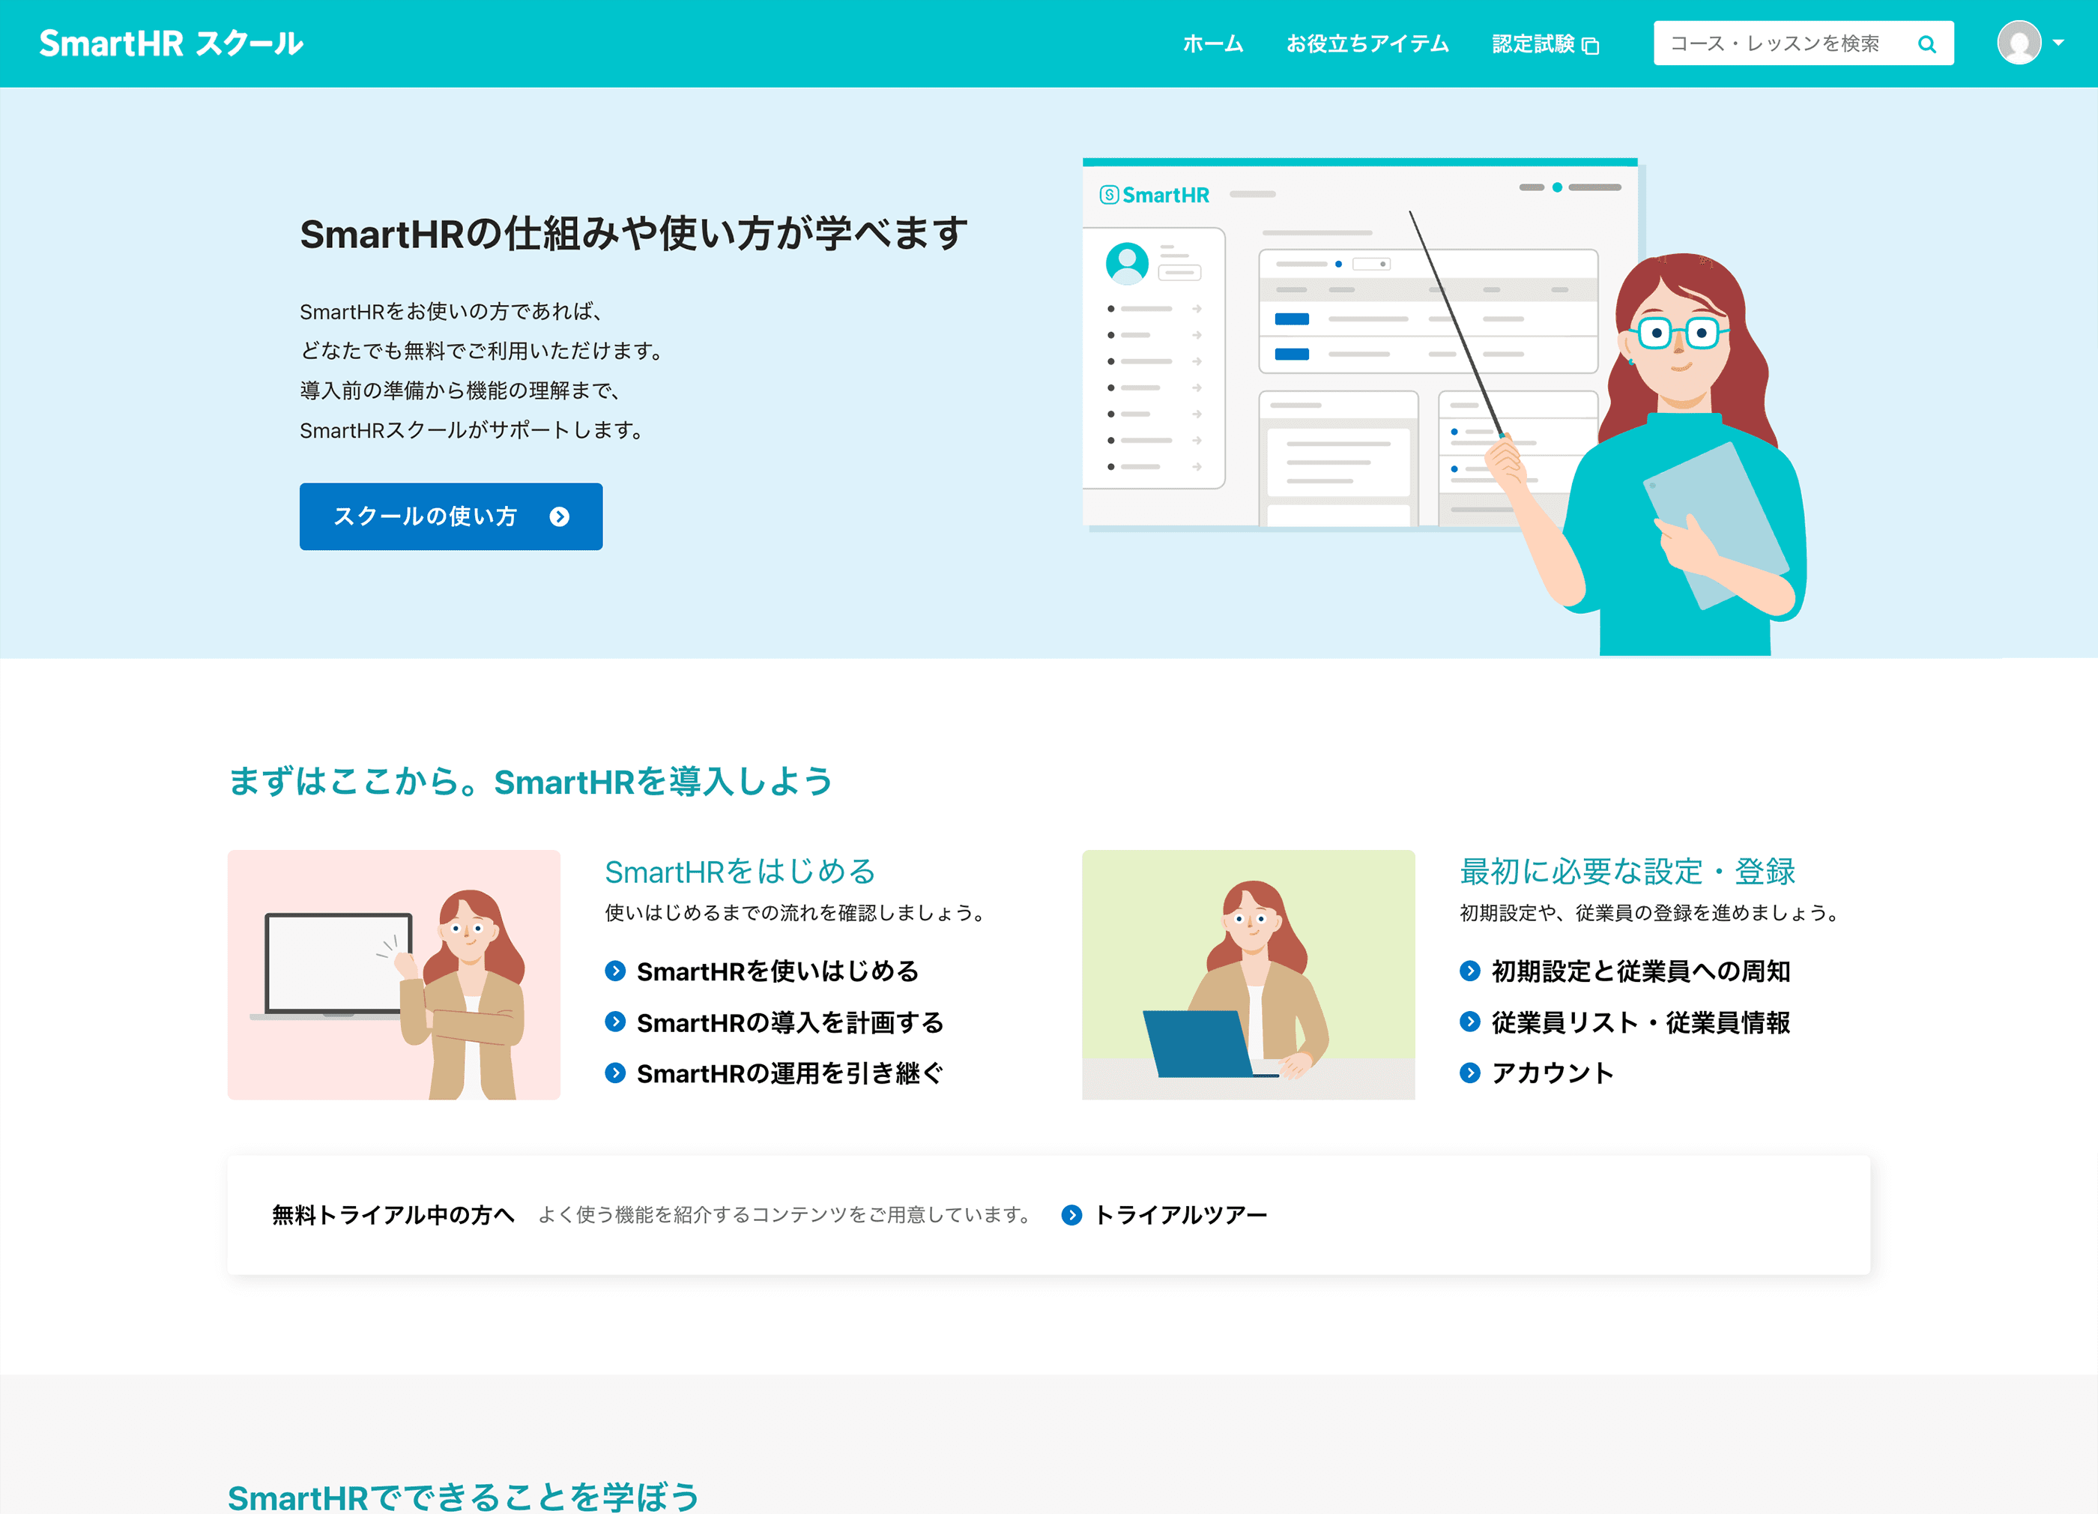Click the search magnifier icon
Screen dimensions: 2098x1514
point(1928,43)
